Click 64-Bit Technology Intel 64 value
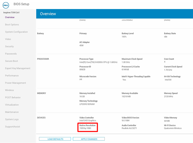 (x=168, y=80)
